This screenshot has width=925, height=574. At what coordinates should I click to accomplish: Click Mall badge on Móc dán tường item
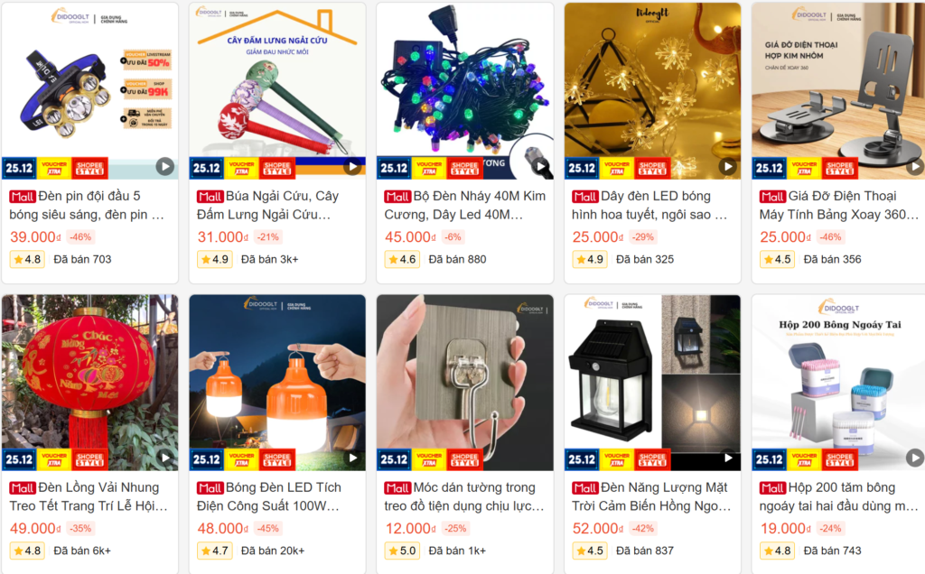click(397, 488)
